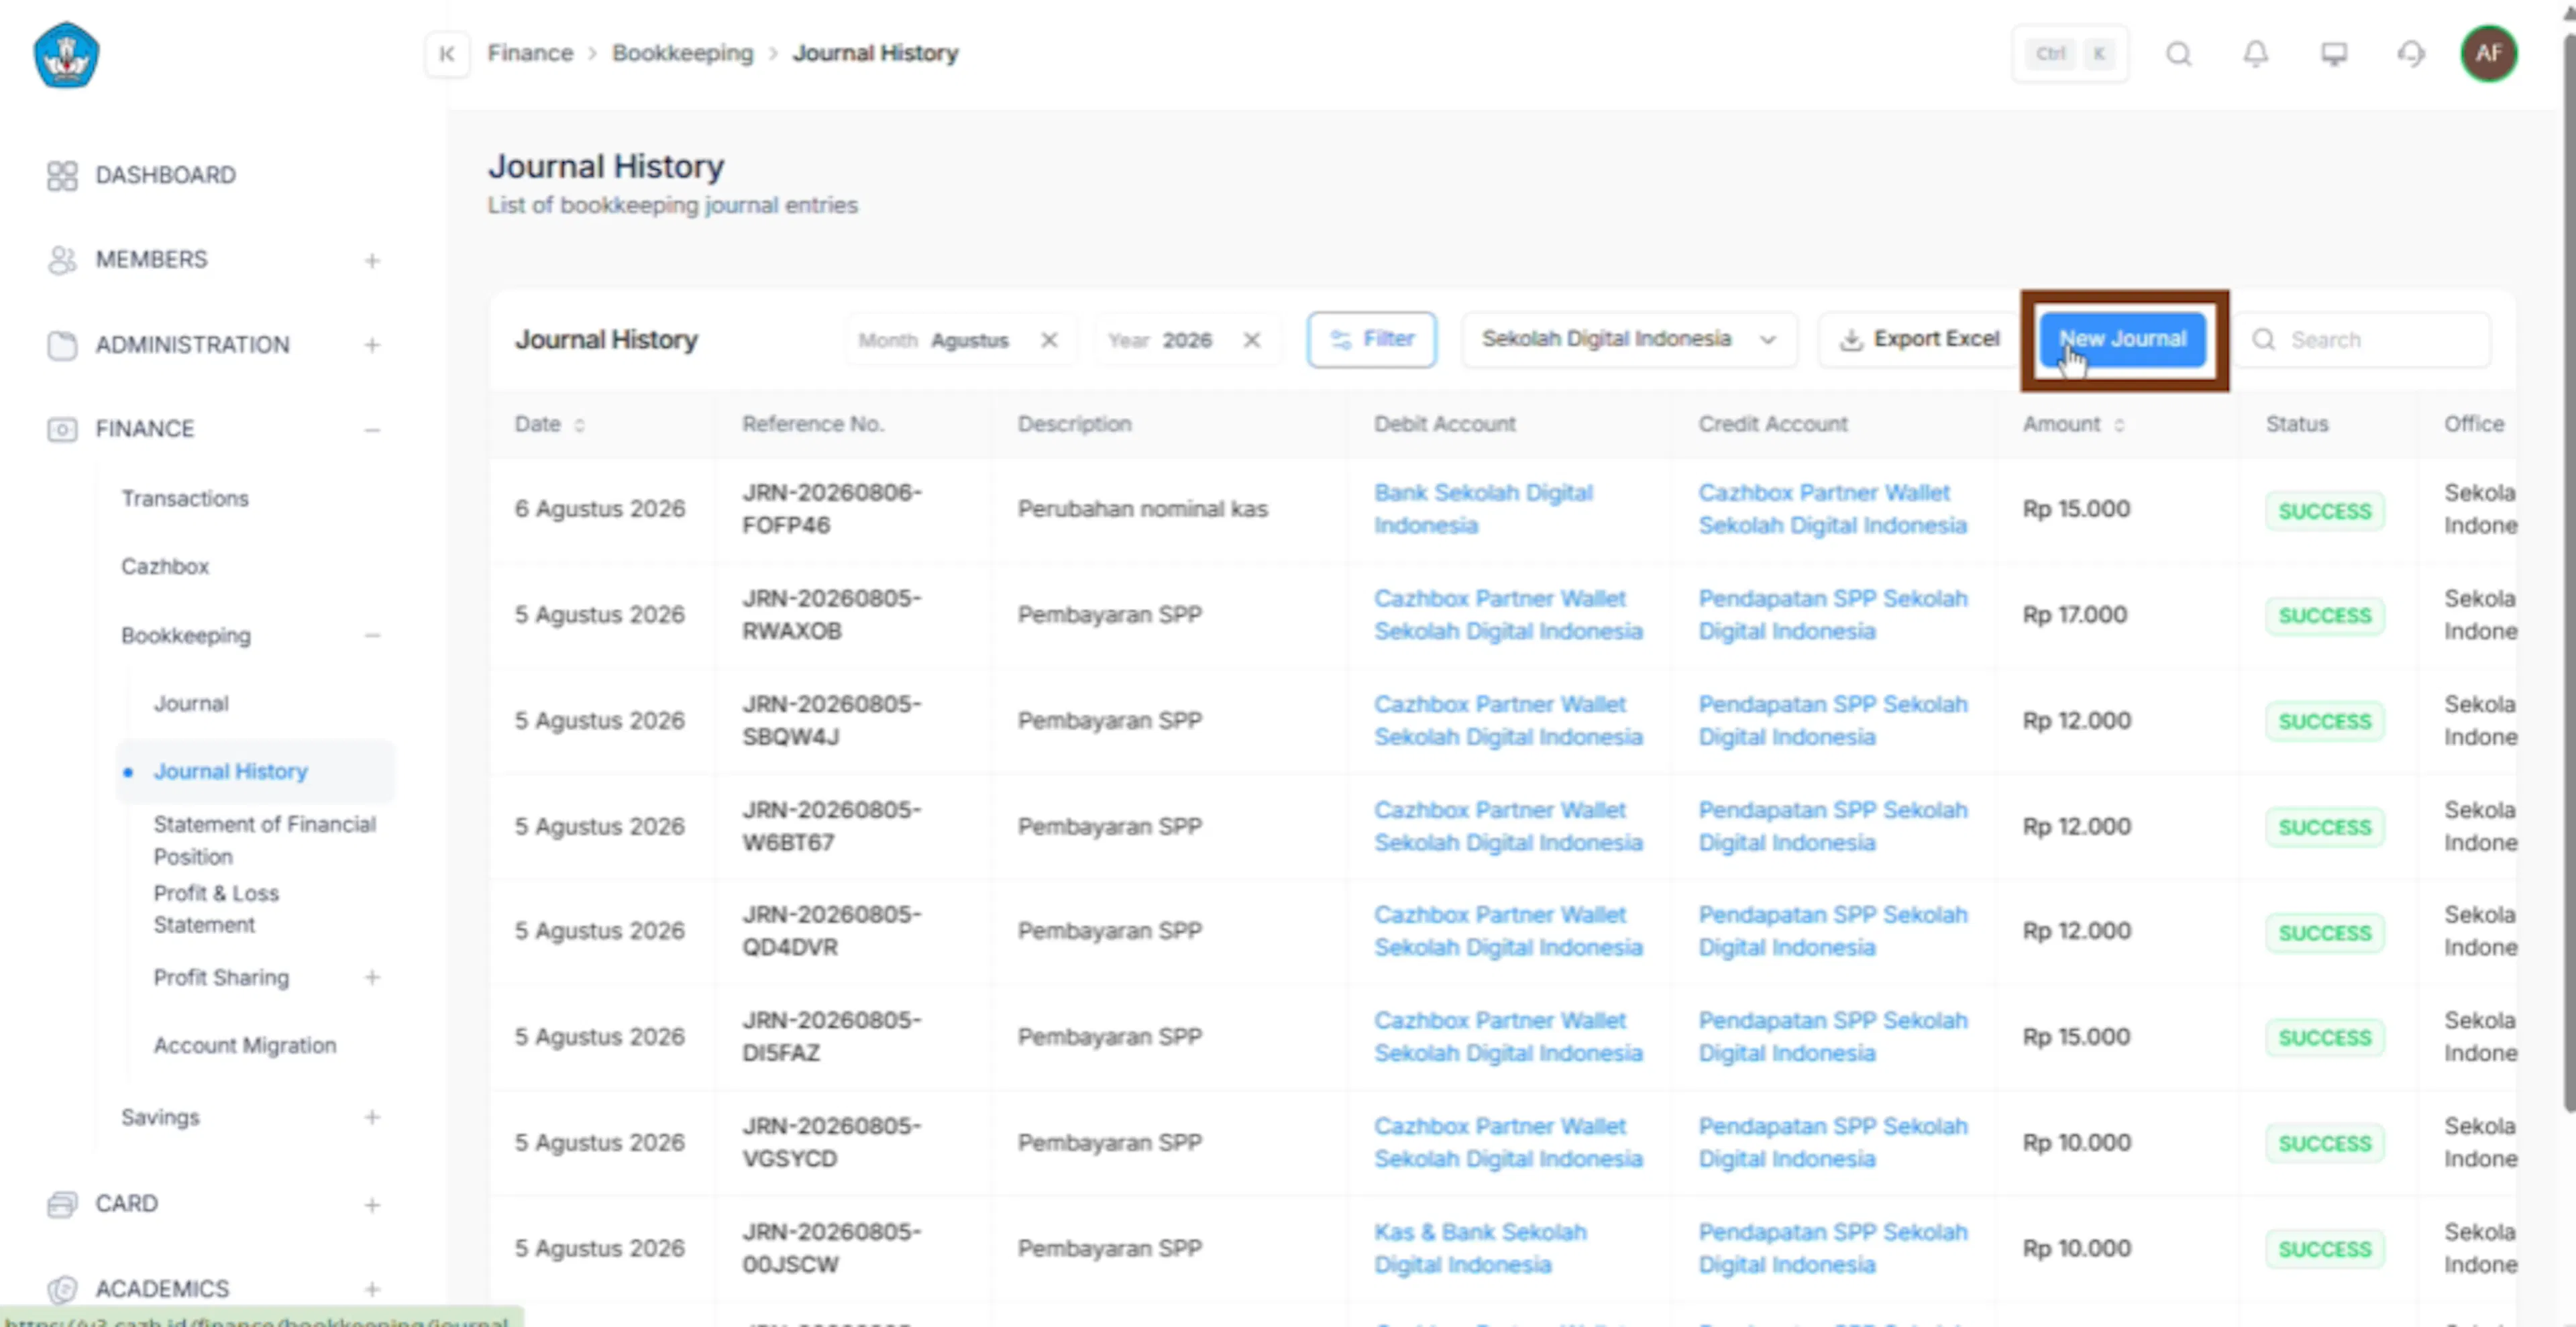Sort table by Amount column arrows
Image resolution: width=2576 pixels, height=1327 pixels.
[2119, 425]
